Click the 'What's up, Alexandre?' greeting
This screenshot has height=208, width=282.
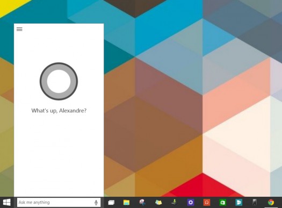point(59,111)
